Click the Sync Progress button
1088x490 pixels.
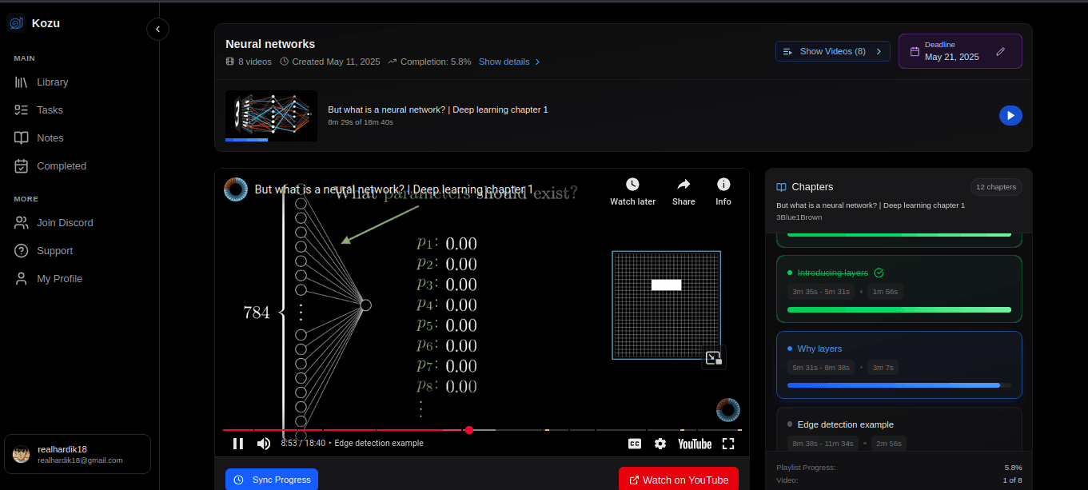point(271,479)
